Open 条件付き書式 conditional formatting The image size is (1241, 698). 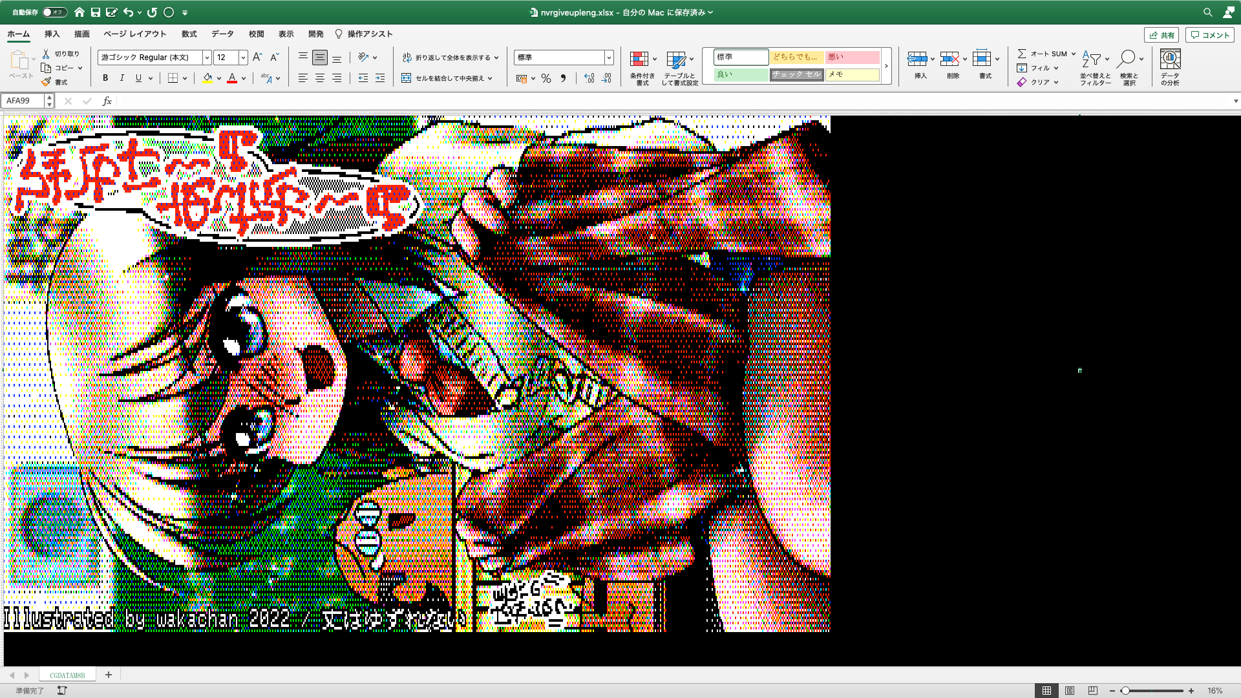pyautogui.click(x=642, y=68)
